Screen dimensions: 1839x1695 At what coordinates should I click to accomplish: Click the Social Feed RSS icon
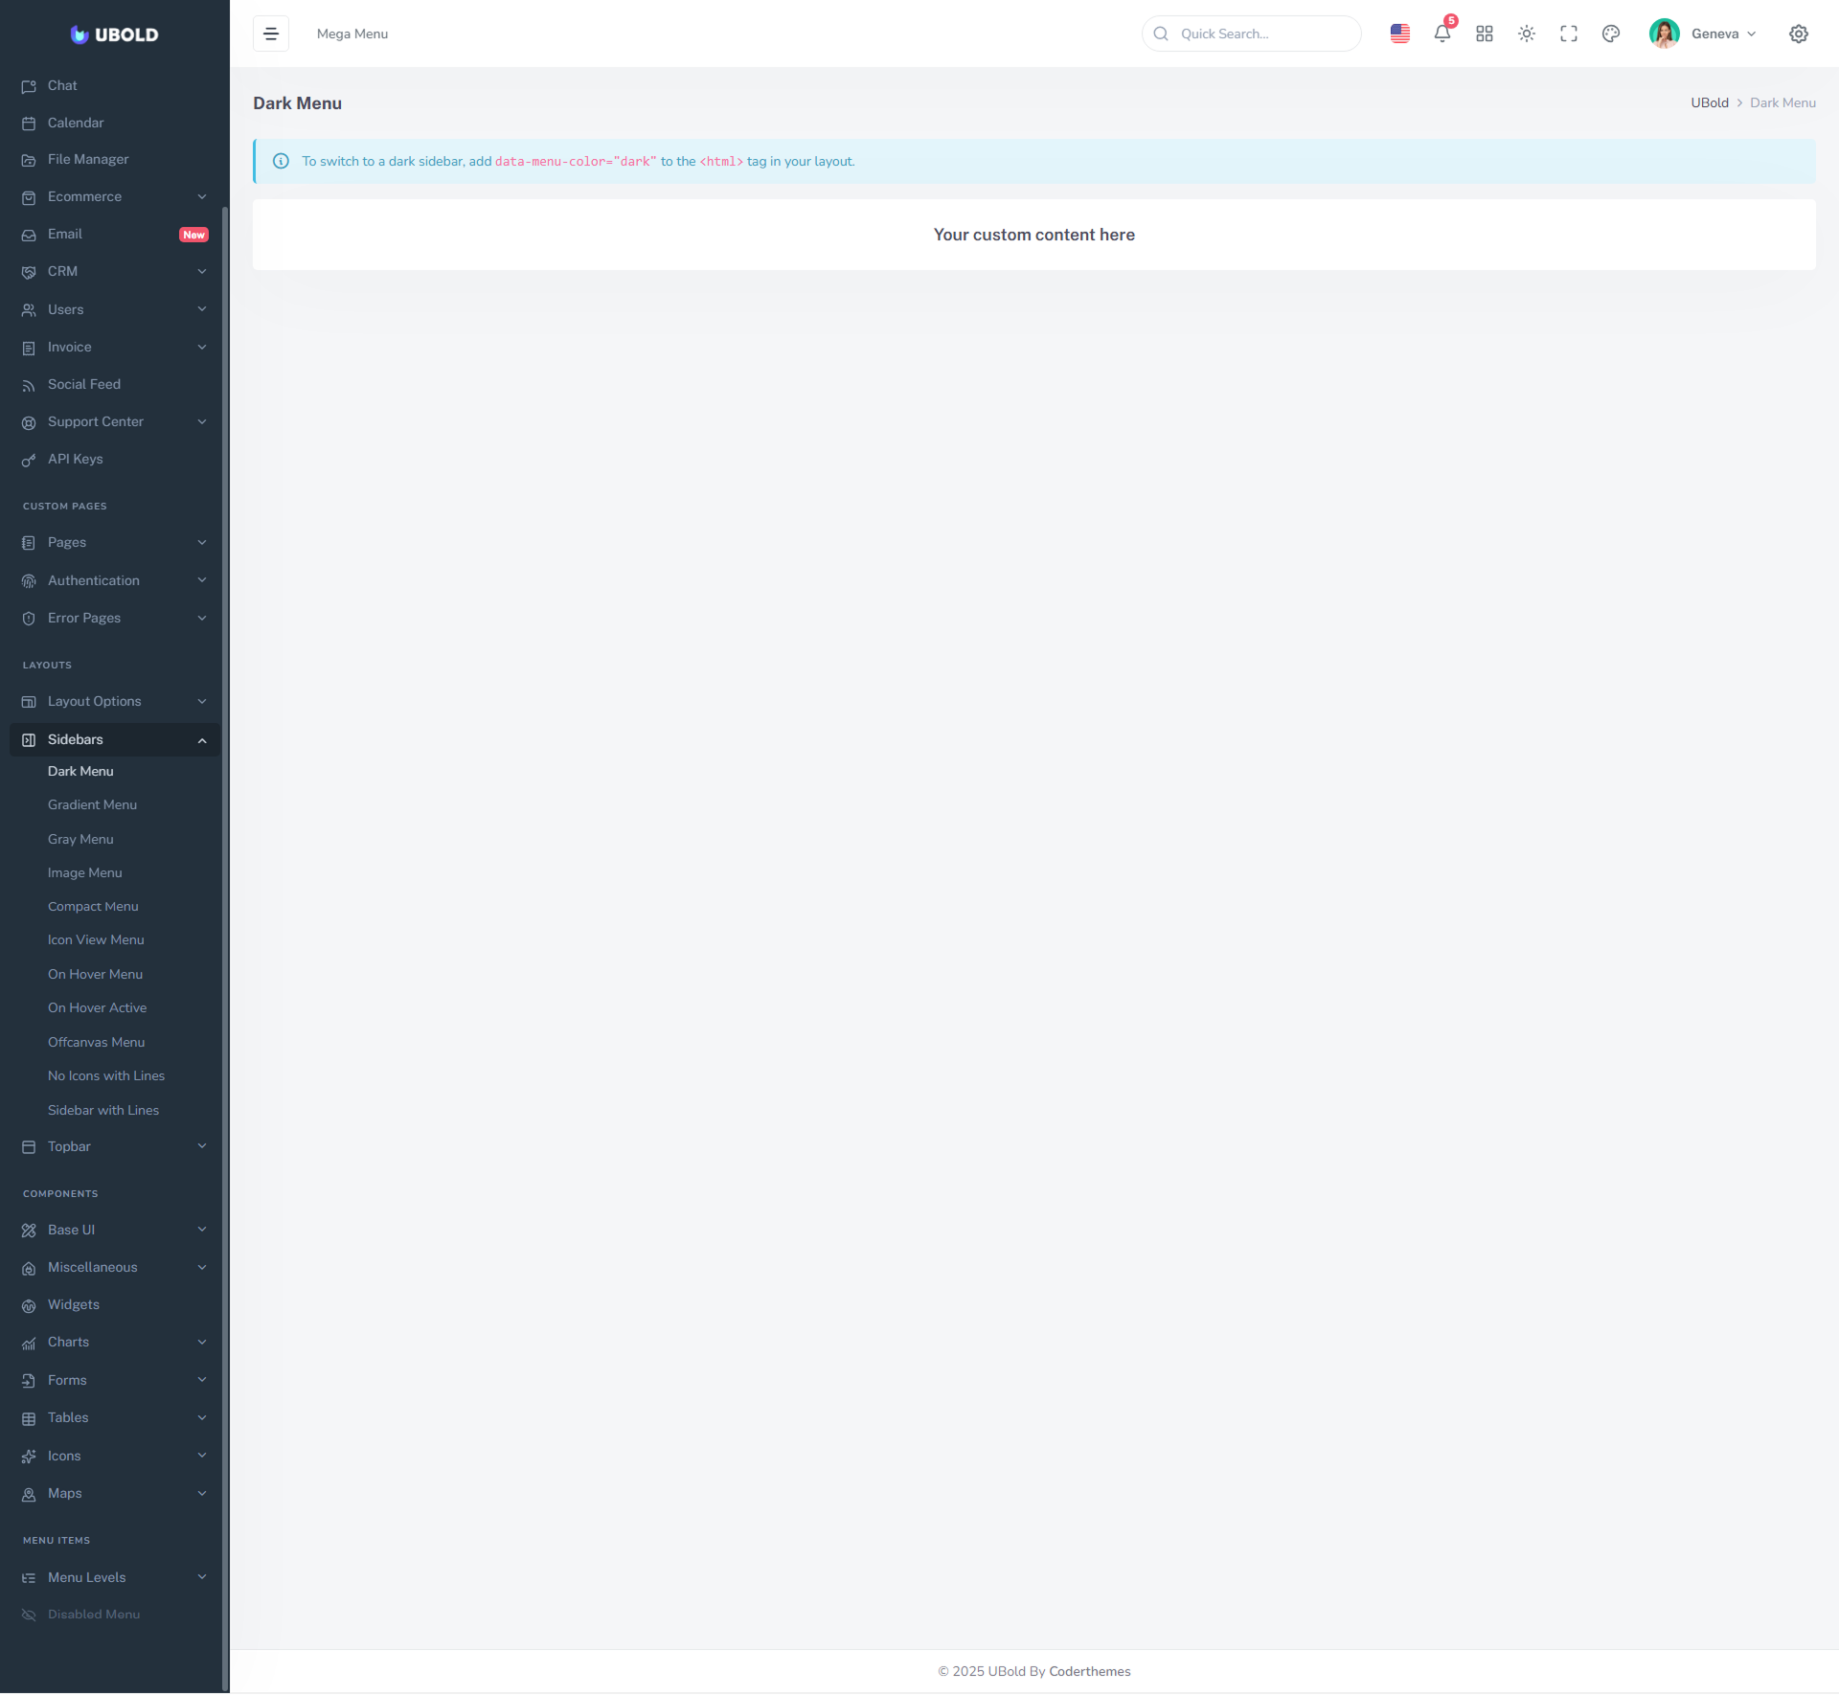click(29, 385)
